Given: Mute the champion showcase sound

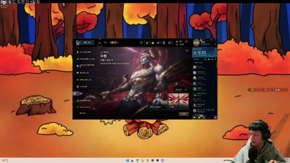Looking at the screenshot, I should [187, 51].
